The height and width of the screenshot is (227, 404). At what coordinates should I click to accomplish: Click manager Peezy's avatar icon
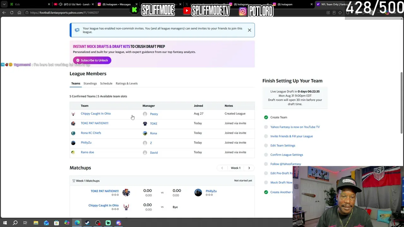145,114
